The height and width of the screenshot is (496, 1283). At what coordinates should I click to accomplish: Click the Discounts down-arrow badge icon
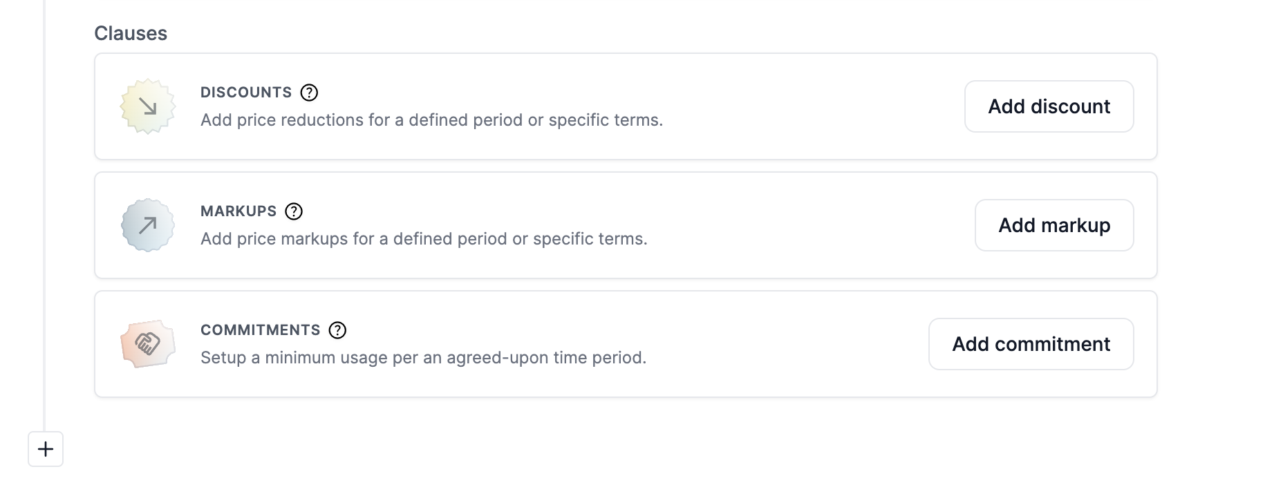click(x=148, y=106)
